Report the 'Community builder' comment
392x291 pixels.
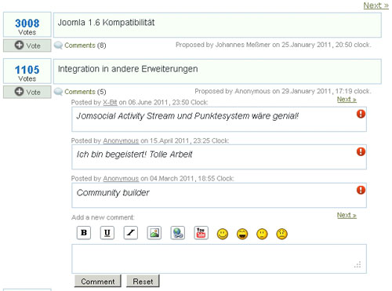coord(361,190)
